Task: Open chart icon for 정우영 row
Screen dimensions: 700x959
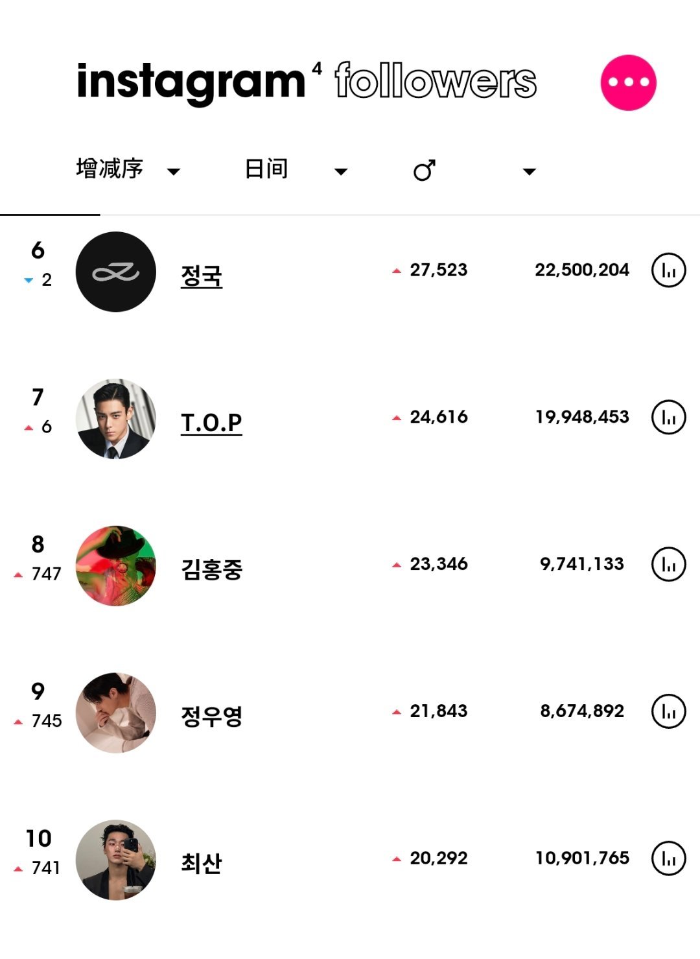Action: click(x=668, y=711)
